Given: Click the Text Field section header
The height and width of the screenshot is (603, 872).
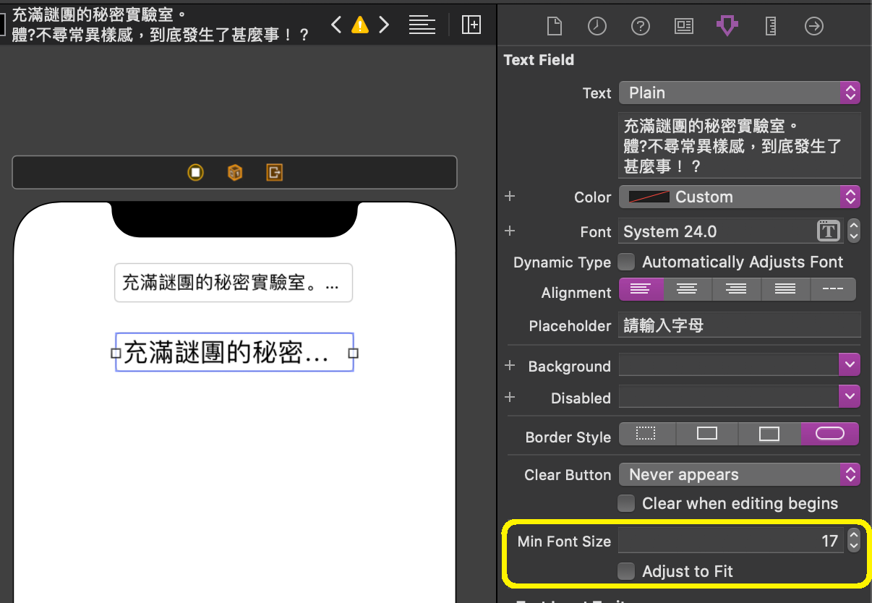Looking at the screenshot, I should [x=539, y=60].
